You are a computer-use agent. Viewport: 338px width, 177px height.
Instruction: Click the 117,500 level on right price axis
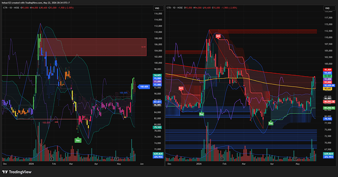click(x=328, y=18)
